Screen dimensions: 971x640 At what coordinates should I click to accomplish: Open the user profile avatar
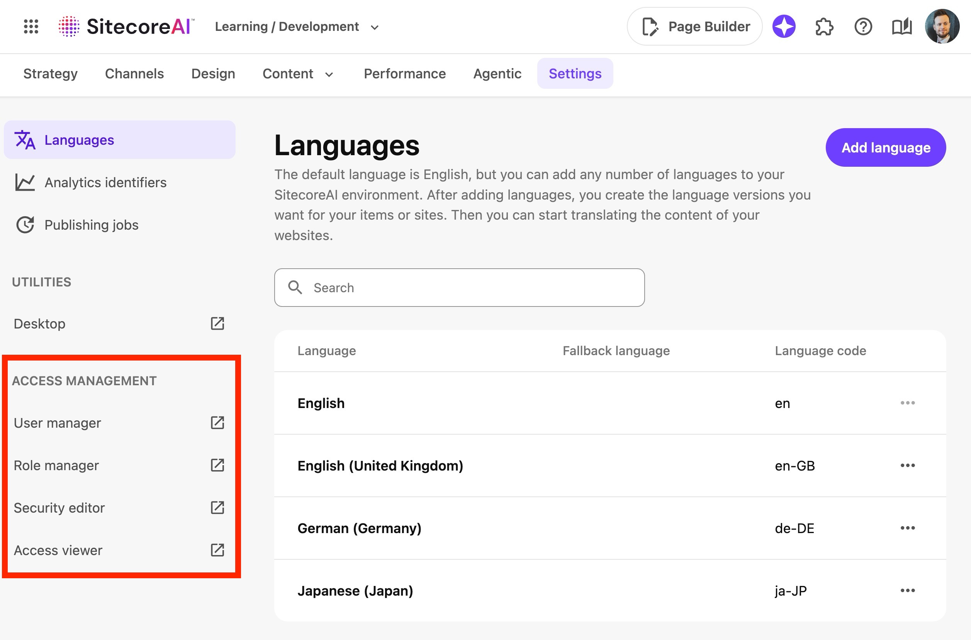click(942, 27)
